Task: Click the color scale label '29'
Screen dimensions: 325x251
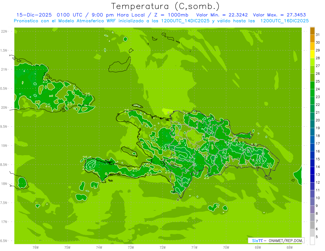Action: tap(318, 50)
